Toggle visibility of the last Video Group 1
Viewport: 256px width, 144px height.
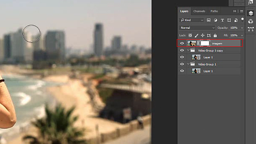[x=182, y=64]
